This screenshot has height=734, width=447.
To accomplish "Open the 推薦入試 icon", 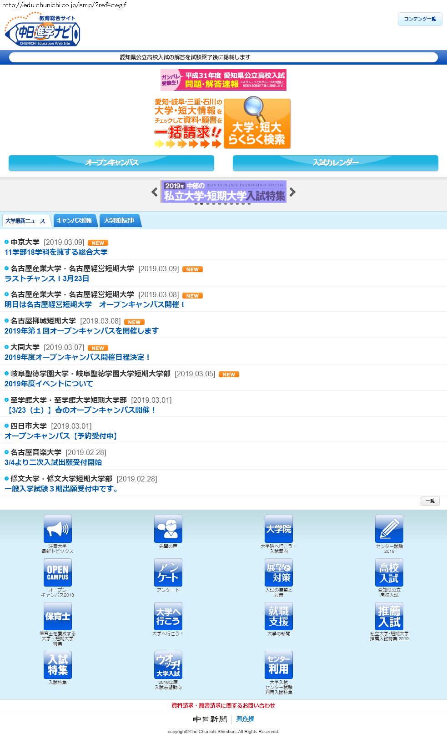I will pos(389,616).
